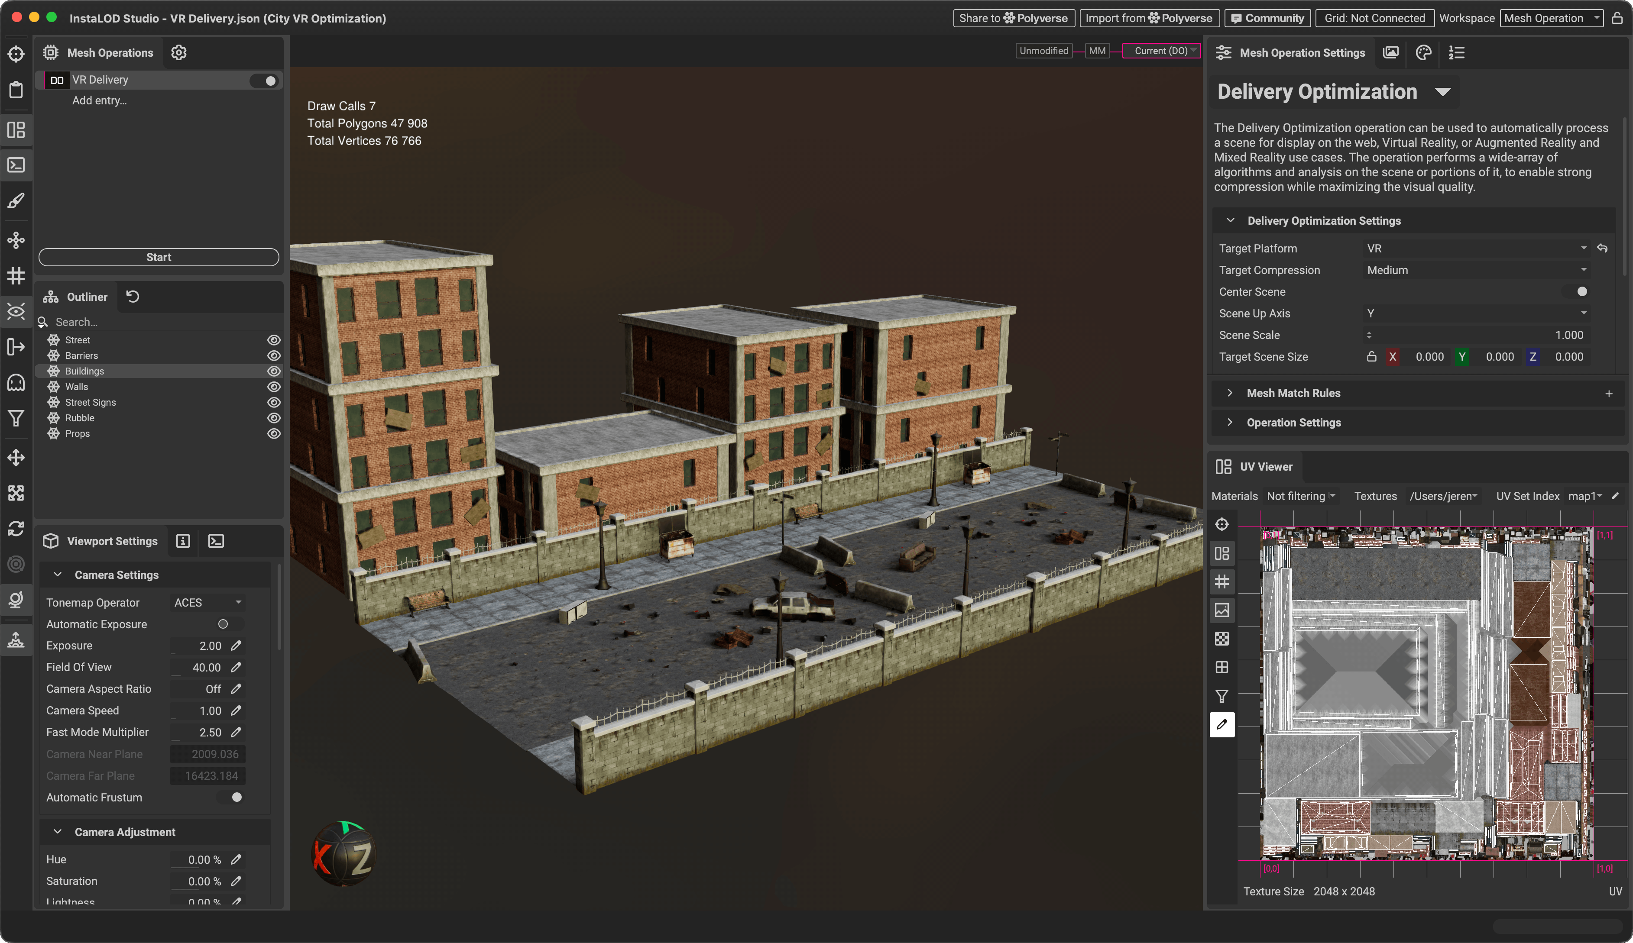1633x943 pixels.
Task: Click the orientation gizmo in viewport
Action: 343,854
